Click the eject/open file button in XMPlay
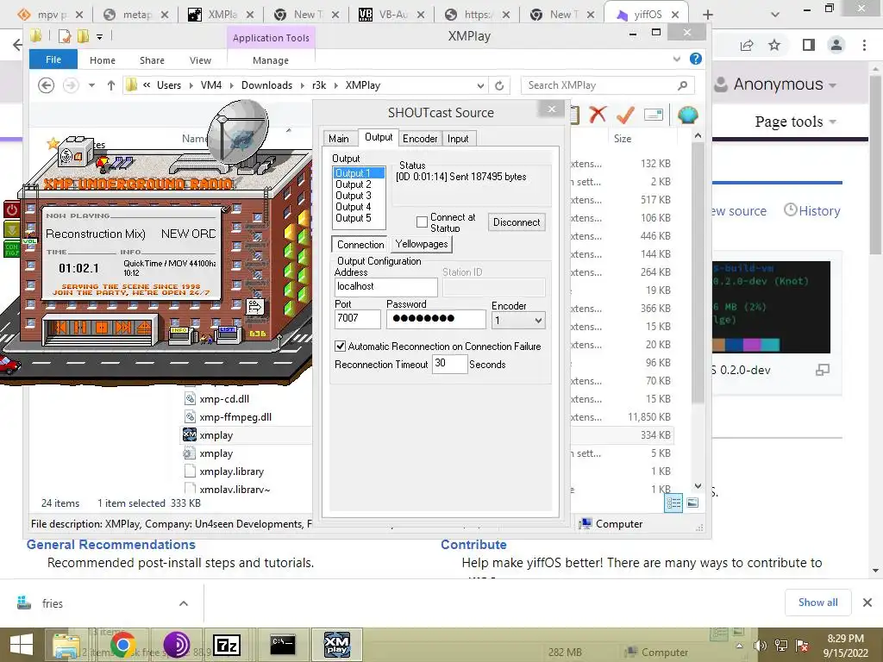Image resolution: width=883 pixels, height=662 pixels. pos(144,327)
